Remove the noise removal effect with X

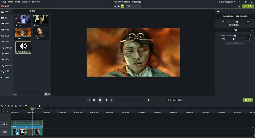[252, 30]
